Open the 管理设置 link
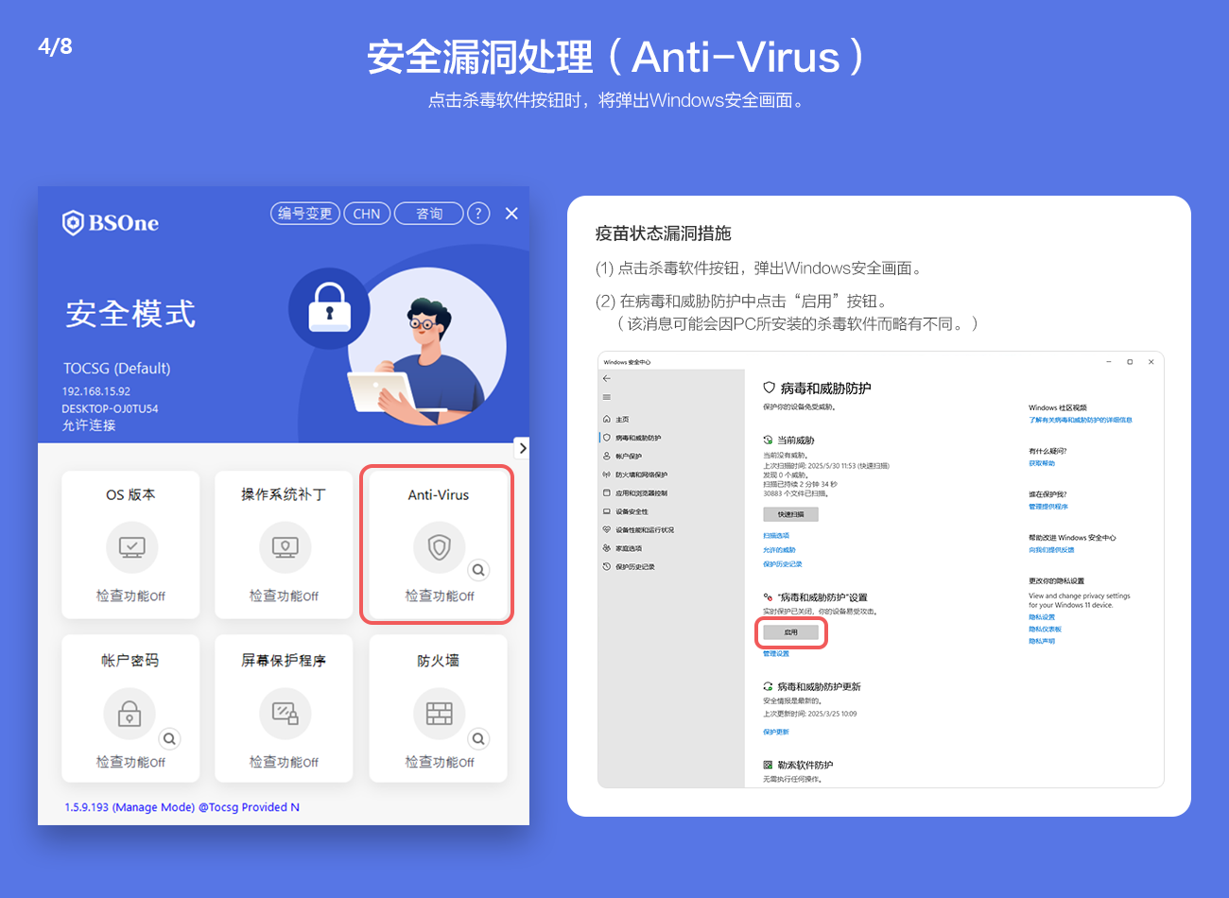Viewport: 1229px width, 898px height. [776, 653]
